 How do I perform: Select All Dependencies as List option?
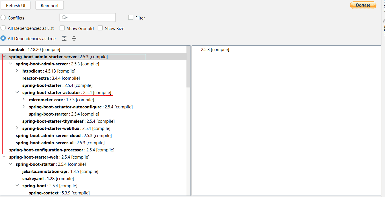click(x=3, y=28)
